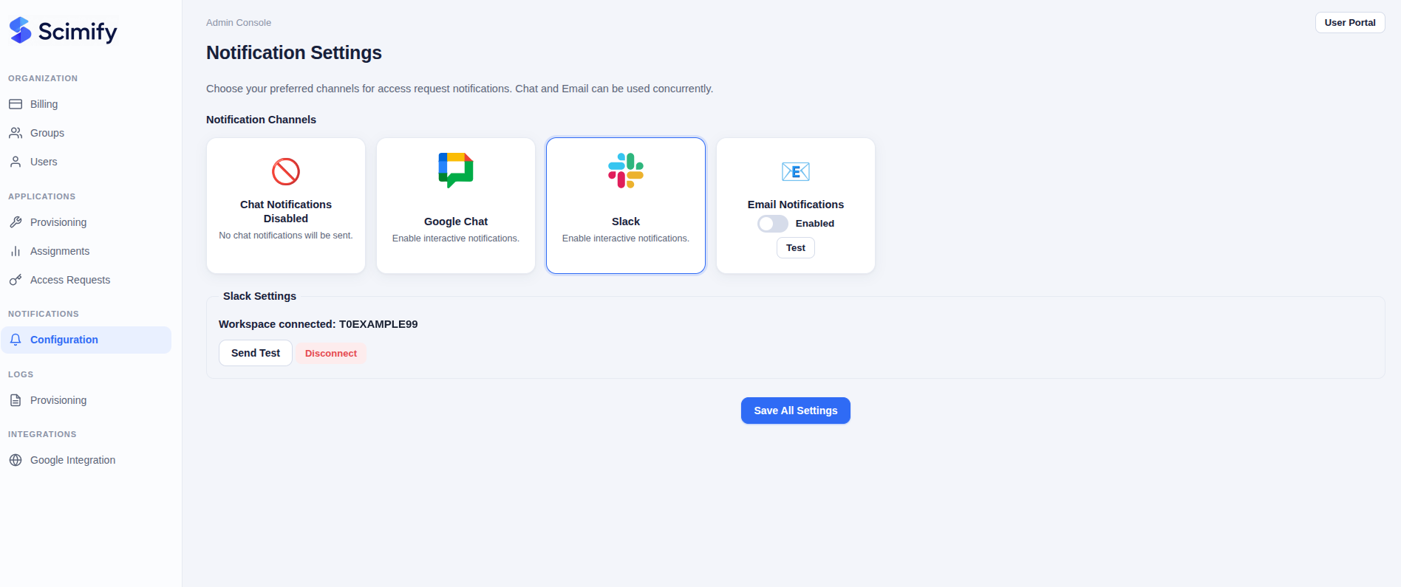This screenshot has width=1401, height=587.
Task: Select the Chat Notifications Disabled card
Action: coord(286,205)
